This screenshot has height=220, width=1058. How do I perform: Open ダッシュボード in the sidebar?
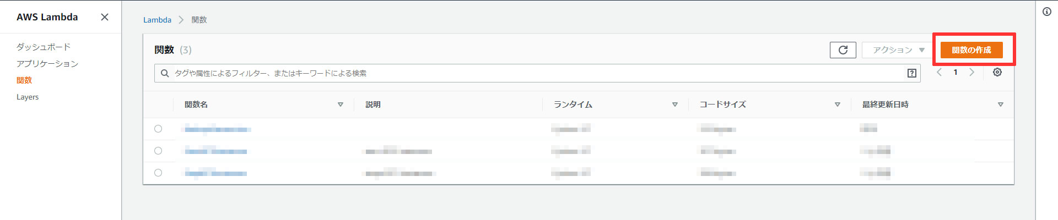[x=44, y=47]
